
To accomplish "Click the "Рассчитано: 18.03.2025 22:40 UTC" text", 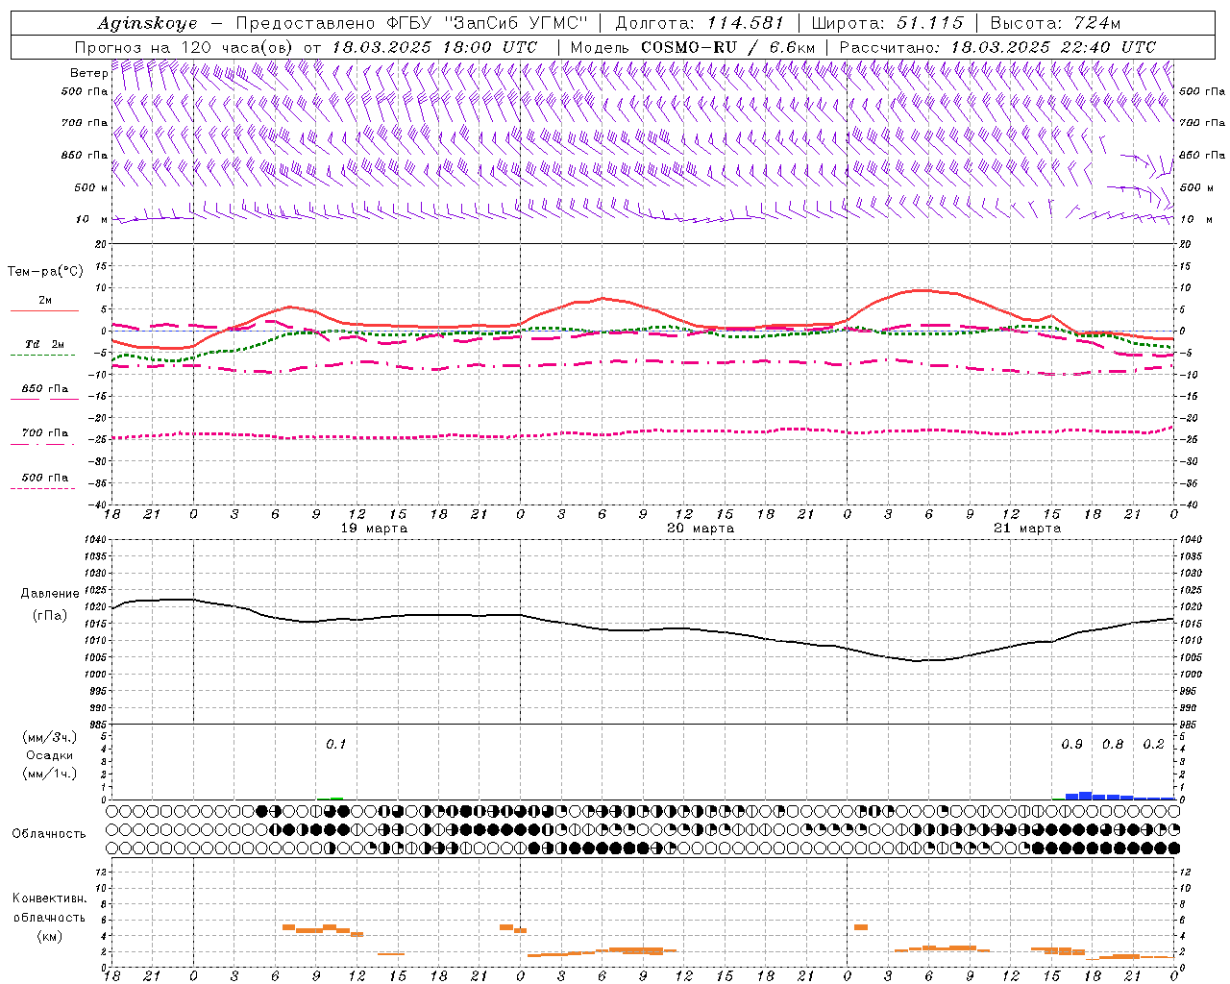I will 997,47.
